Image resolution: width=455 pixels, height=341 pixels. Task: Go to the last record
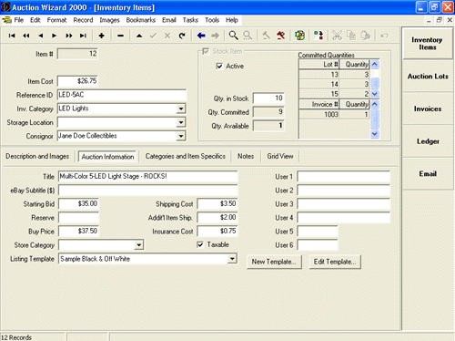pyautogui.click(x=83, y=36)
